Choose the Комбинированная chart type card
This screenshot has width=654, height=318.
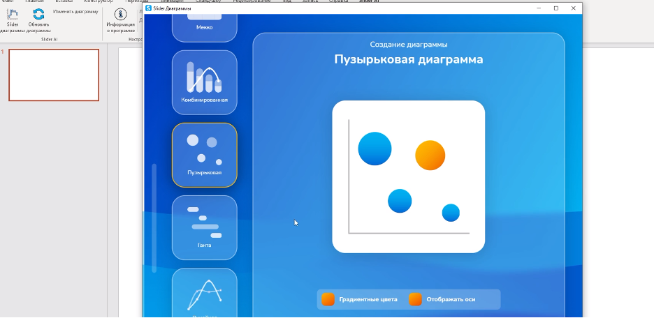coord(204,82)
